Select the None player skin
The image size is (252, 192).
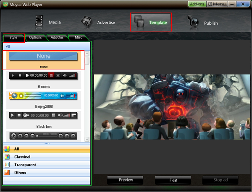point(44,60)
